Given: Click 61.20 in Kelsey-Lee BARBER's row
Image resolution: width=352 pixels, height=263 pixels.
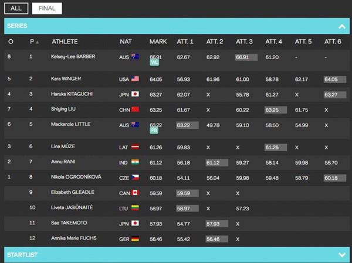Looking at the screenshot, I should tap(272, 57).
